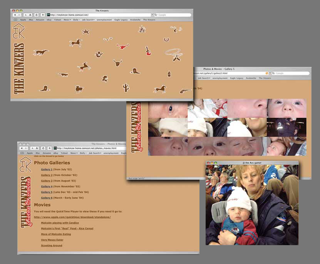Click the horseshoe icon

[x=166, y=39]
